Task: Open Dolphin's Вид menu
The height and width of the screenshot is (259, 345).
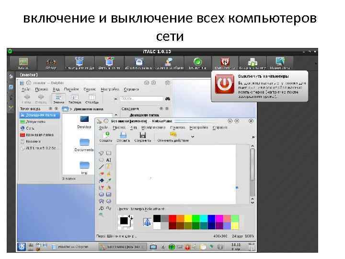Action: click(56, 89)
